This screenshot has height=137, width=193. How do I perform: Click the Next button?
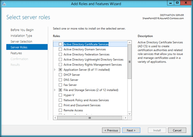click(131, 131)
